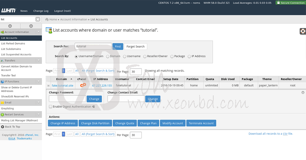Download all records as CSV link
The height and width of the screenshot is (160, 306).
tap(271, 134)
